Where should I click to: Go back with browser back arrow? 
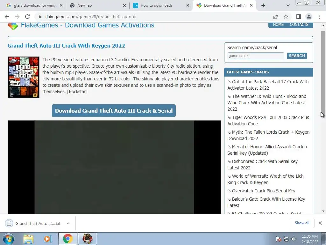pos(7,17)
